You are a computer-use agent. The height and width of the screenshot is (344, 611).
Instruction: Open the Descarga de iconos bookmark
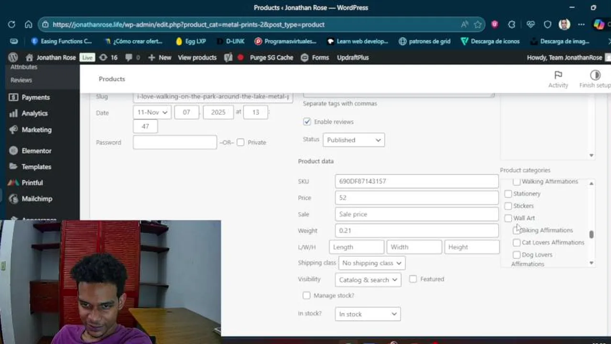tap(490, 41)
